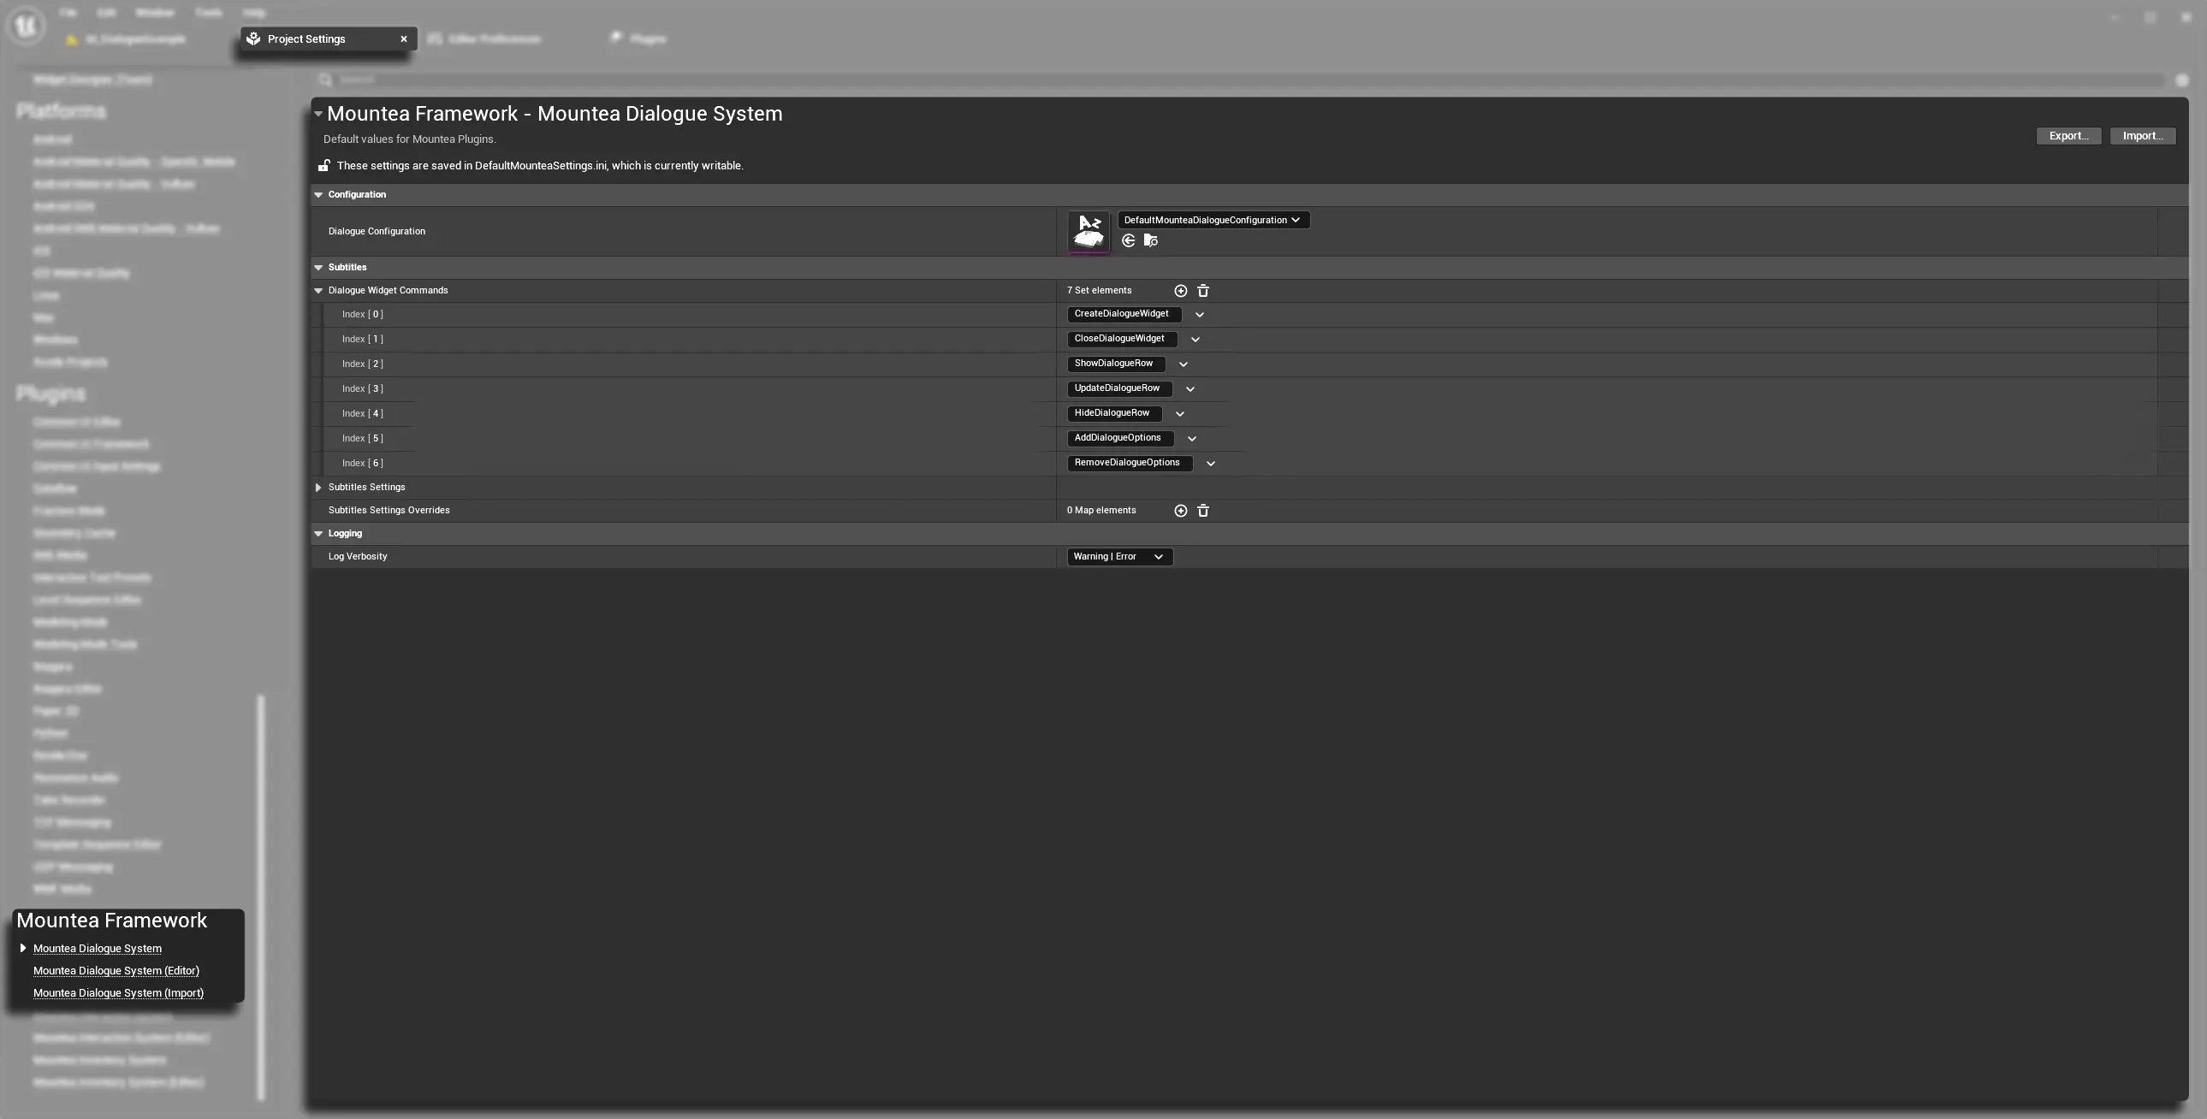Open Mountea Dialogue System (Editor) settings
The image size is (2207, 1119).
(116, 971)
